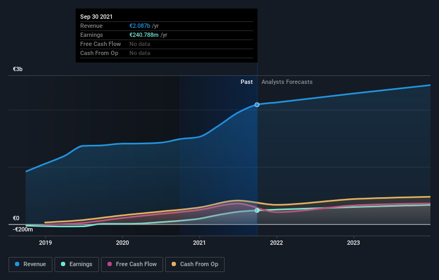Click the 'Sep 30 2021' tooltip date

point(96,17)
